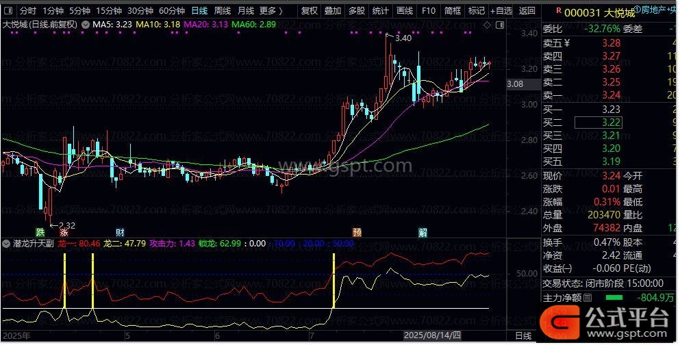This screenshot has height=345, width=680.
Task: Click the green 跌 signal marker
Action: (x=40, y=232)
